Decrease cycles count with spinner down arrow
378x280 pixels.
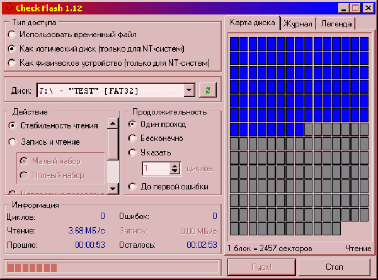point(175,171)
